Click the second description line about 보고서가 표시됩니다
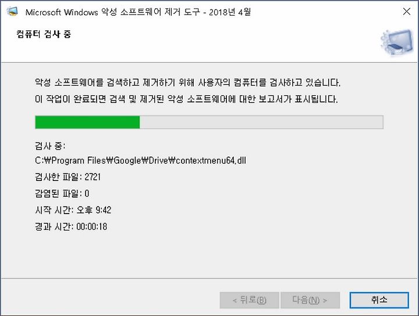The image size is (419, 316). click(x=186, y=99)
